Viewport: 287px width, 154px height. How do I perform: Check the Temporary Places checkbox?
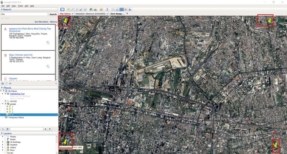(3, 117)
